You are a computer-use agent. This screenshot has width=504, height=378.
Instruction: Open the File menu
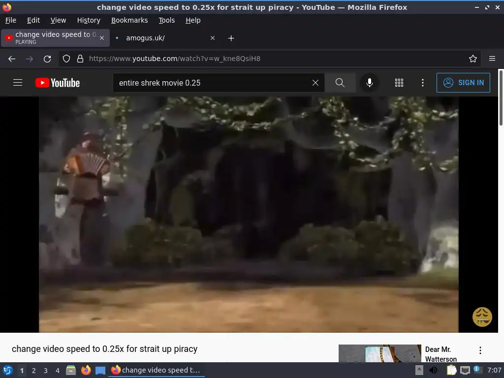(x=11, y=20)
